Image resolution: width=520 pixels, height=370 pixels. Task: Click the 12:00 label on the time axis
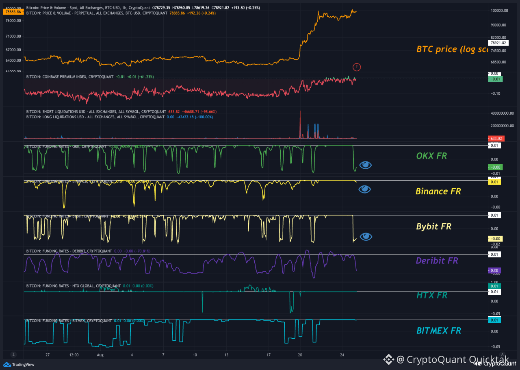tap(74, 355)
